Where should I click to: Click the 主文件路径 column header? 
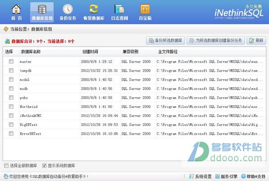tap(168, 52)
